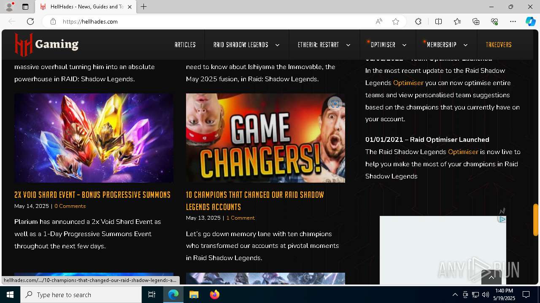Open 2x Void Shard Event article title
This screenshot has height=303, width=540.
pyautogui.click(x=92, y=194)
